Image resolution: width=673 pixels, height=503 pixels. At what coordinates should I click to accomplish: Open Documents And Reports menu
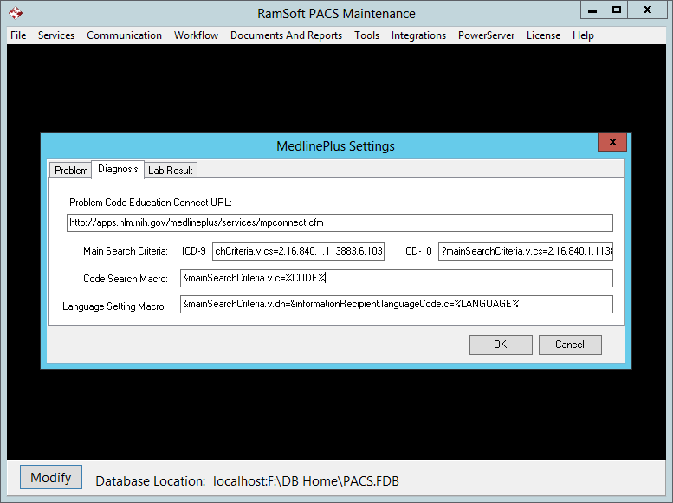point(286,35)
